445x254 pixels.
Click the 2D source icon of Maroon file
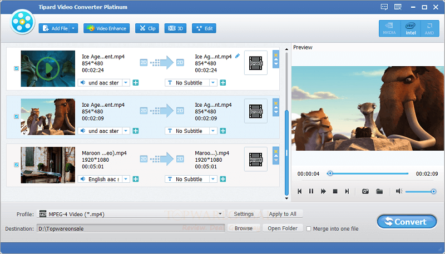(144, 159)
